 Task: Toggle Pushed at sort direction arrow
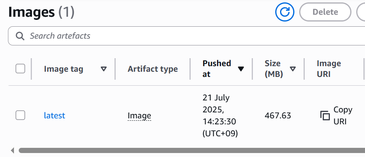pyautogui.click(x=241, y=69)
